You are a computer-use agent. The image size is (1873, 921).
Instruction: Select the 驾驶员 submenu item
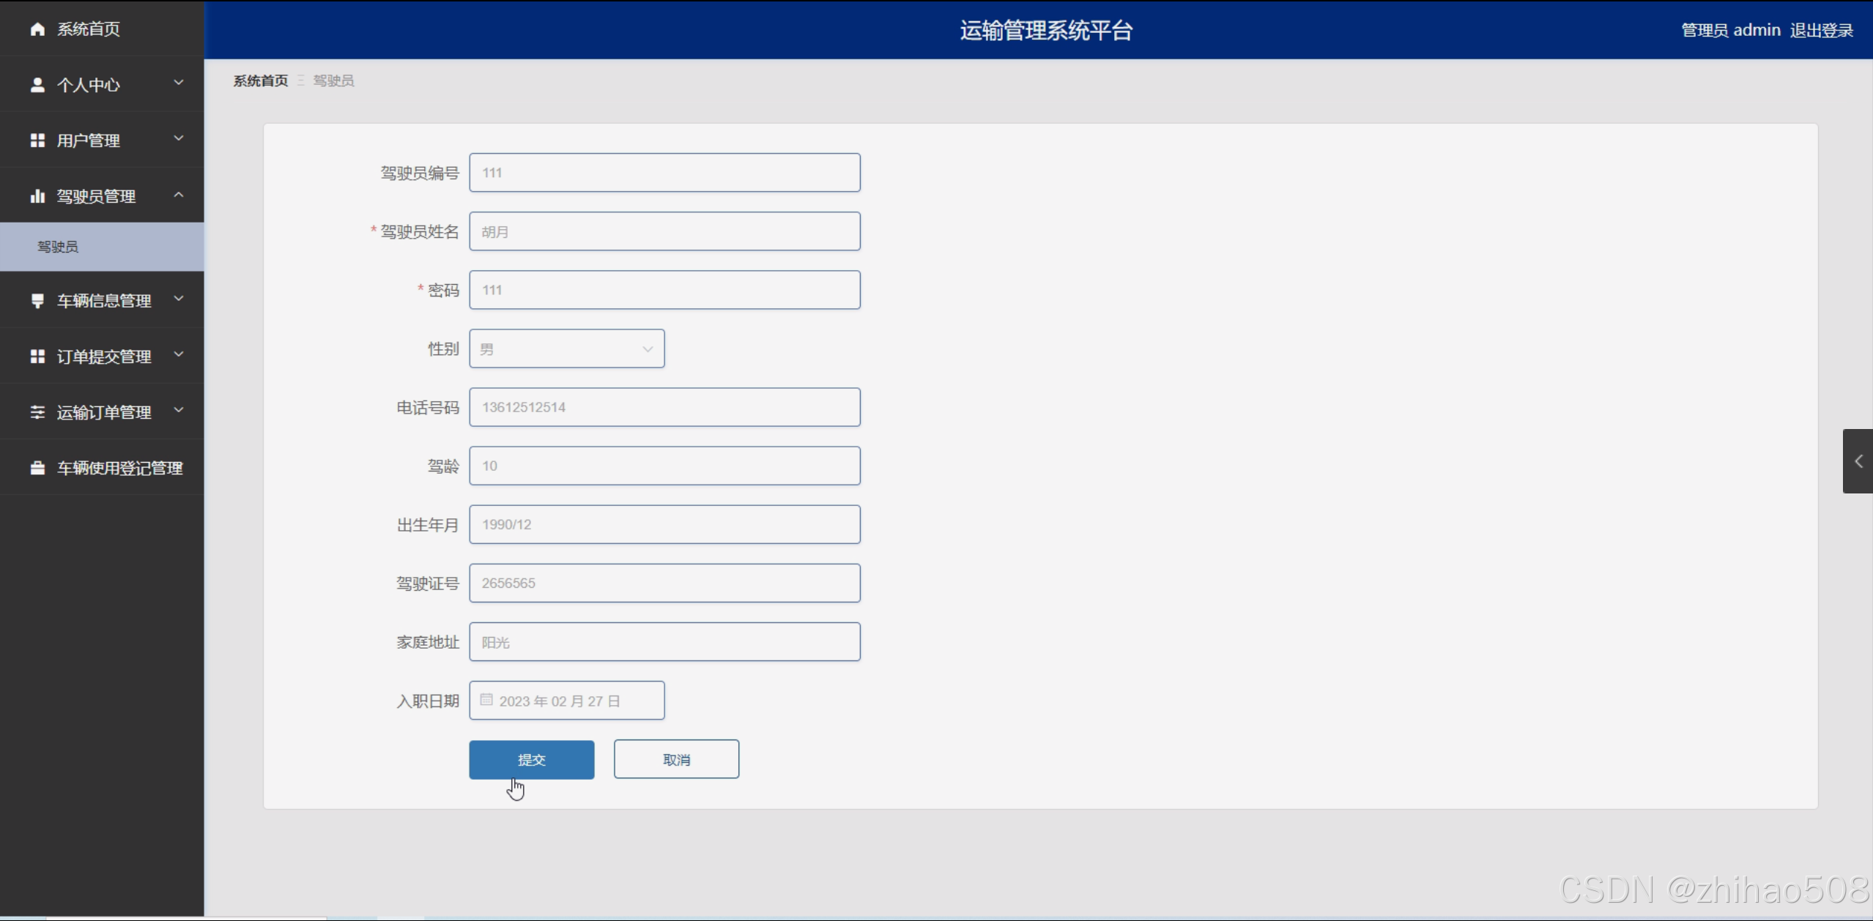click(x=59, y=247)
